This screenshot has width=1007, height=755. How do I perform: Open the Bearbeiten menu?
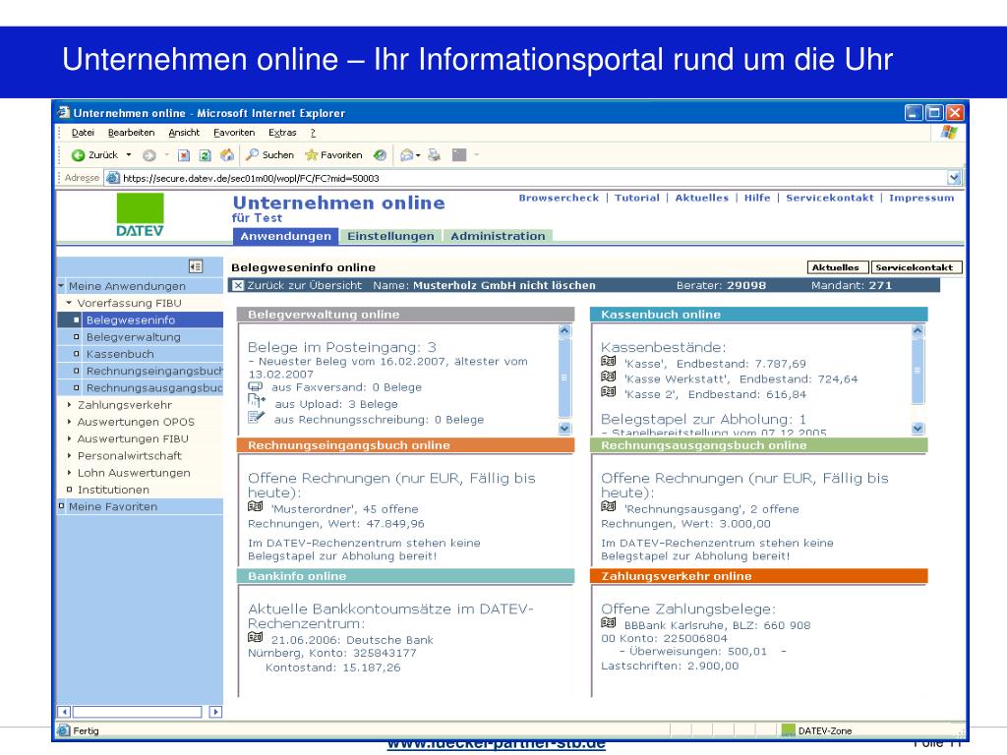click(131, 133)
